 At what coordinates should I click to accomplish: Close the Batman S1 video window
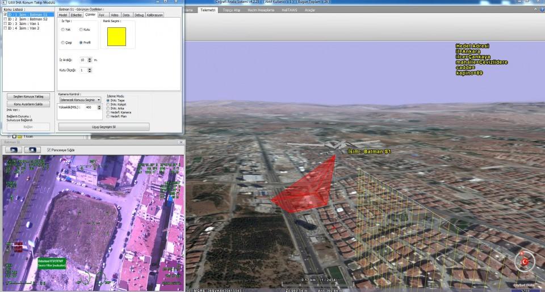(x=181, y=142)
